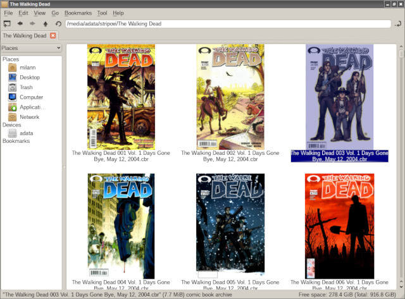Viewport: 405px width, 299px height.
Task: Go up to parent folder
Action: click(46, 24)
